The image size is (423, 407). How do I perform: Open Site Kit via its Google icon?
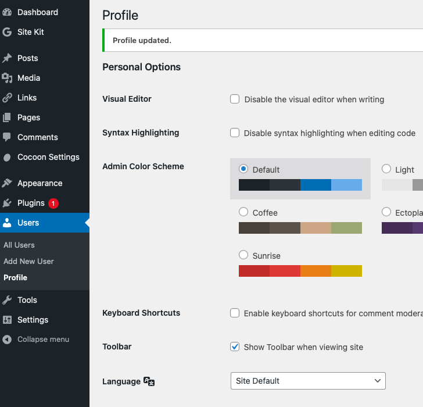(7, 32)
